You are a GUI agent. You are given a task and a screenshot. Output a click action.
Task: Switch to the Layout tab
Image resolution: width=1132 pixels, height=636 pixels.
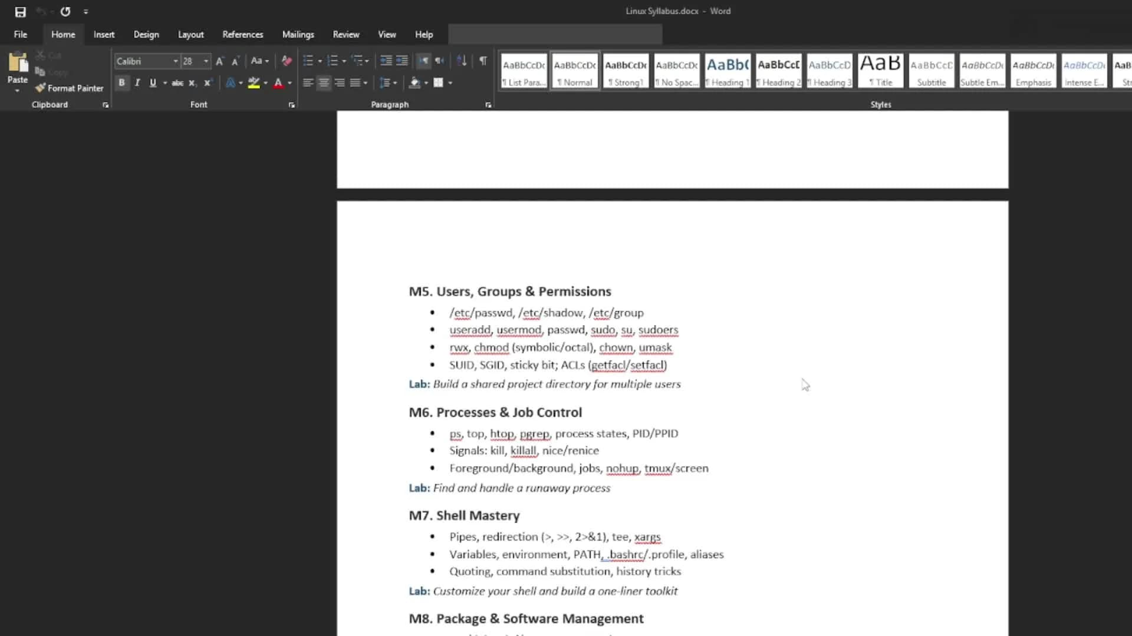click(190, 35)
